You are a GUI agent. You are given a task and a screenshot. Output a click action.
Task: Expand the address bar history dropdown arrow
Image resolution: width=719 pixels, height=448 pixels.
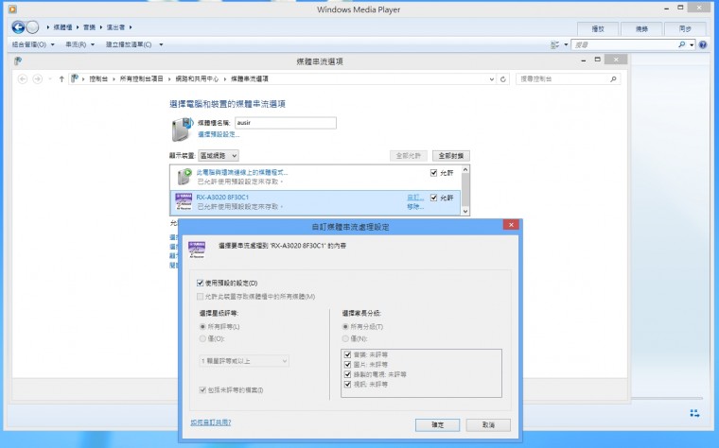pyautogui.click(x=492, y=78)
